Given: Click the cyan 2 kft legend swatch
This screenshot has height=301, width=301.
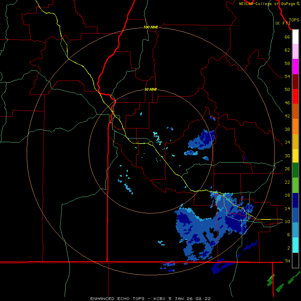Looking at the screenshot, I should [x=295, y=245].
